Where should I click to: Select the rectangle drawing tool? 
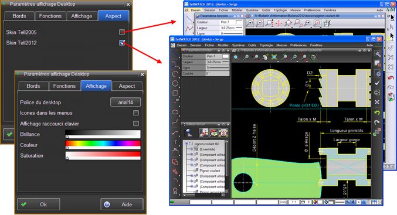[x=175, y=93]
